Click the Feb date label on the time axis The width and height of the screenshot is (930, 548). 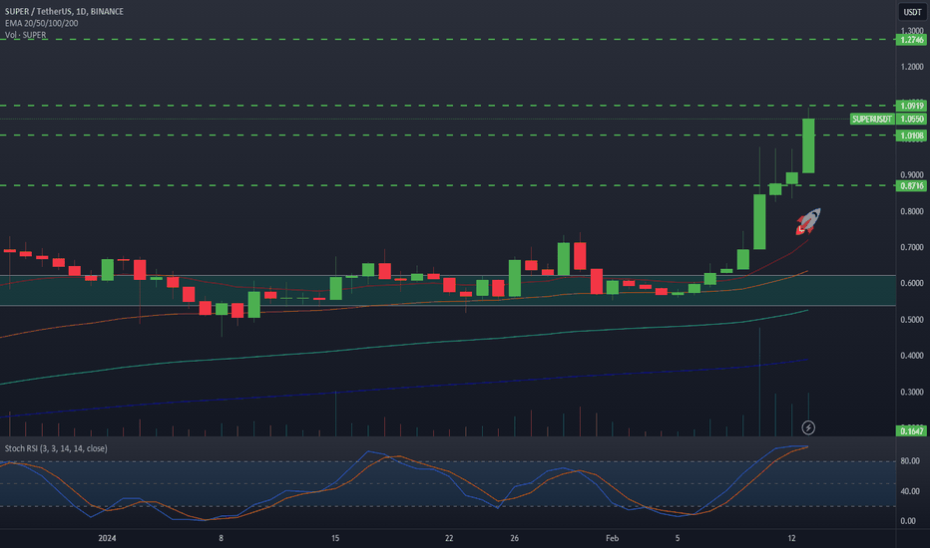[612, 538]
